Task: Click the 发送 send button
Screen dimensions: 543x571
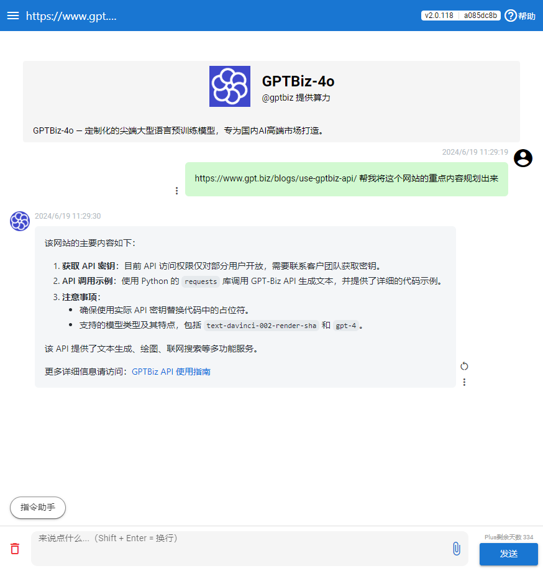Action: pos(508,554)
